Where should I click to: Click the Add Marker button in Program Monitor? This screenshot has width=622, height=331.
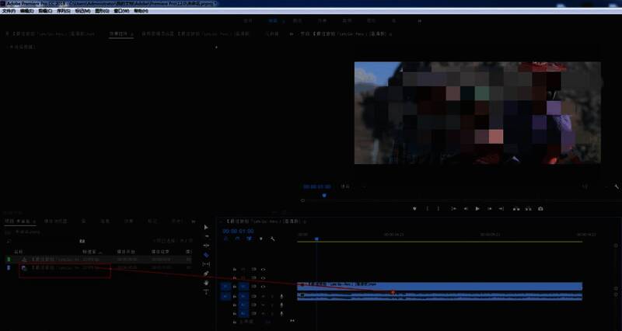[414, 208]
